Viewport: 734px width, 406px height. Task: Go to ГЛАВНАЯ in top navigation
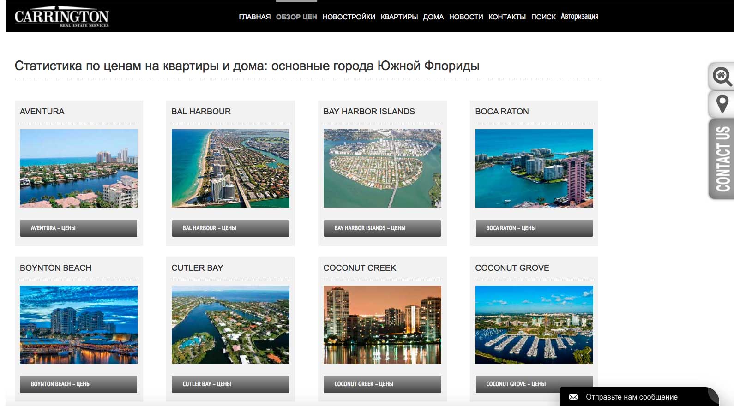click(x=254, y=17)
